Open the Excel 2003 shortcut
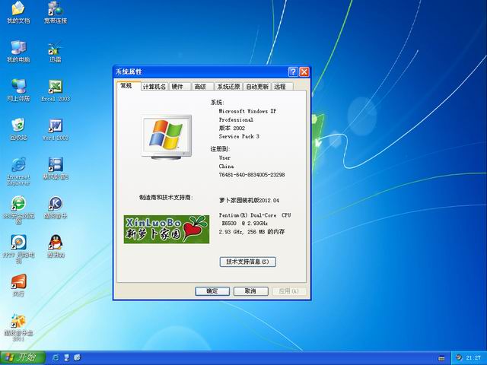 (x=56, y=90)
